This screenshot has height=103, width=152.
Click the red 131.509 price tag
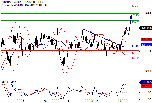point(146,39)
